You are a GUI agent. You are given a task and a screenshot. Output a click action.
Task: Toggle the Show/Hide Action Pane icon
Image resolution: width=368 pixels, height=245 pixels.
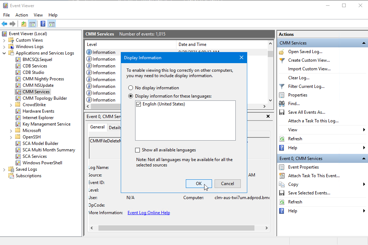coord(52,24)
